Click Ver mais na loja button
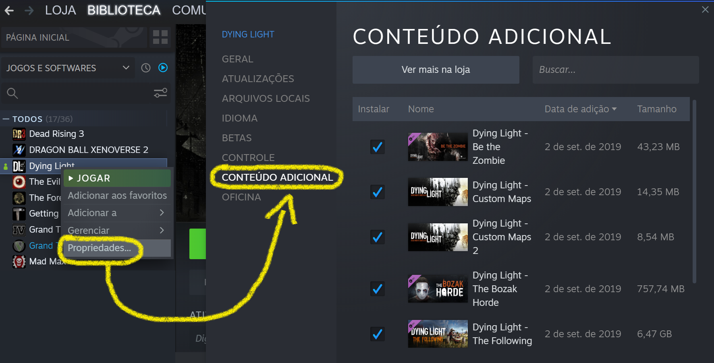The height and width of the screenshot is (363, 714). pos(436,70)
